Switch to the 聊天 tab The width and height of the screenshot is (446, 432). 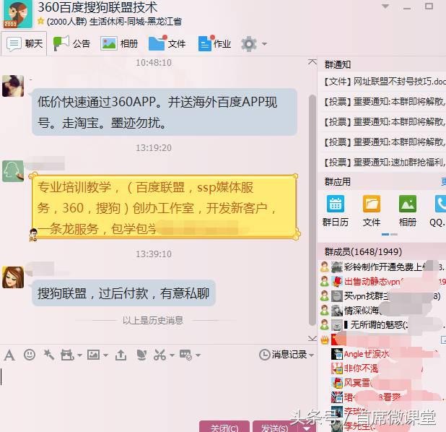tap(24, 43)
